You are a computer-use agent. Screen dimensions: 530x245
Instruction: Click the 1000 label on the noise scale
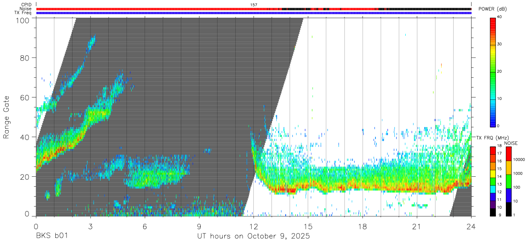coord(517,173)
